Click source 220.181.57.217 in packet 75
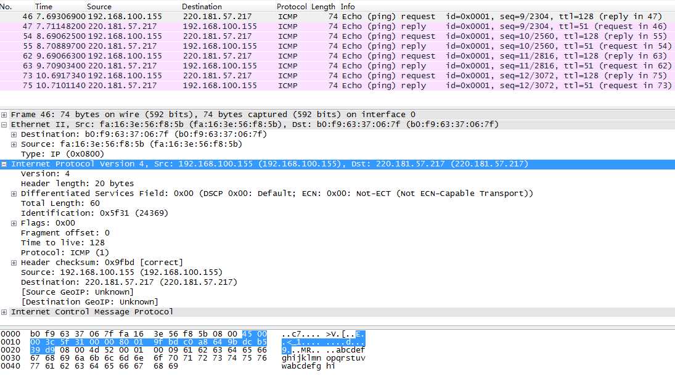 pos(122,86)
